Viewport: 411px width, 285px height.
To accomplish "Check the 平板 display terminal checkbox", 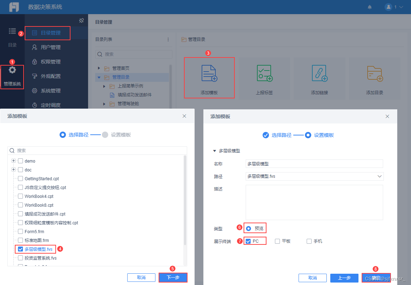I will (x=278, y=241).
